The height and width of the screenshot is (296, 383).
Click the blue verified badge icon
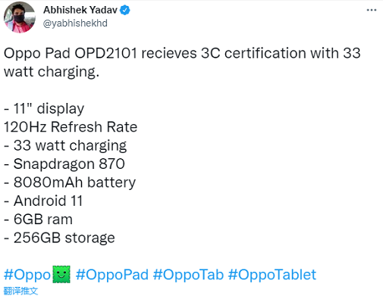pyautogui.click(x=124, y=10)
